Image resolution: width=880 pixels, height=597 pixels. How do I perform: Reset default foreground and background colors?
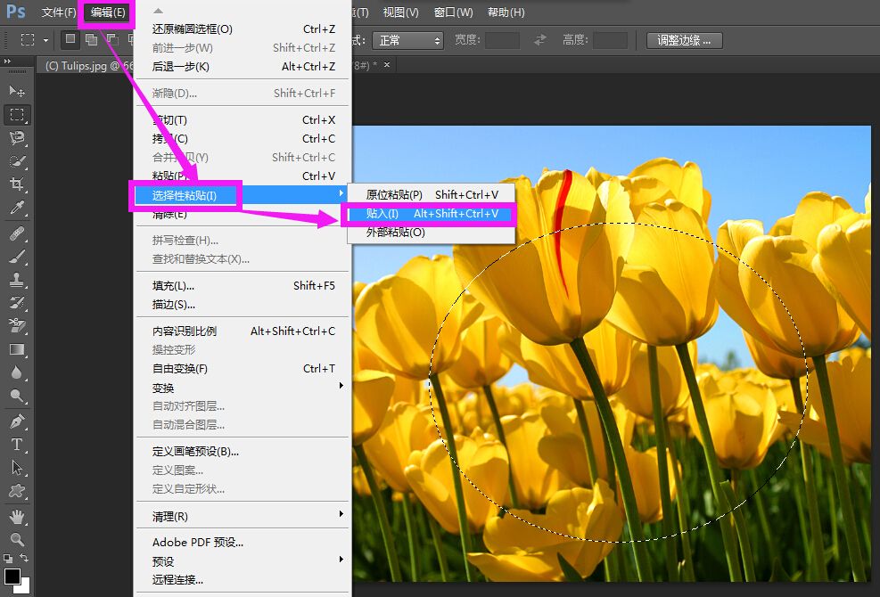pyautogui.click(x=7, y=559)
